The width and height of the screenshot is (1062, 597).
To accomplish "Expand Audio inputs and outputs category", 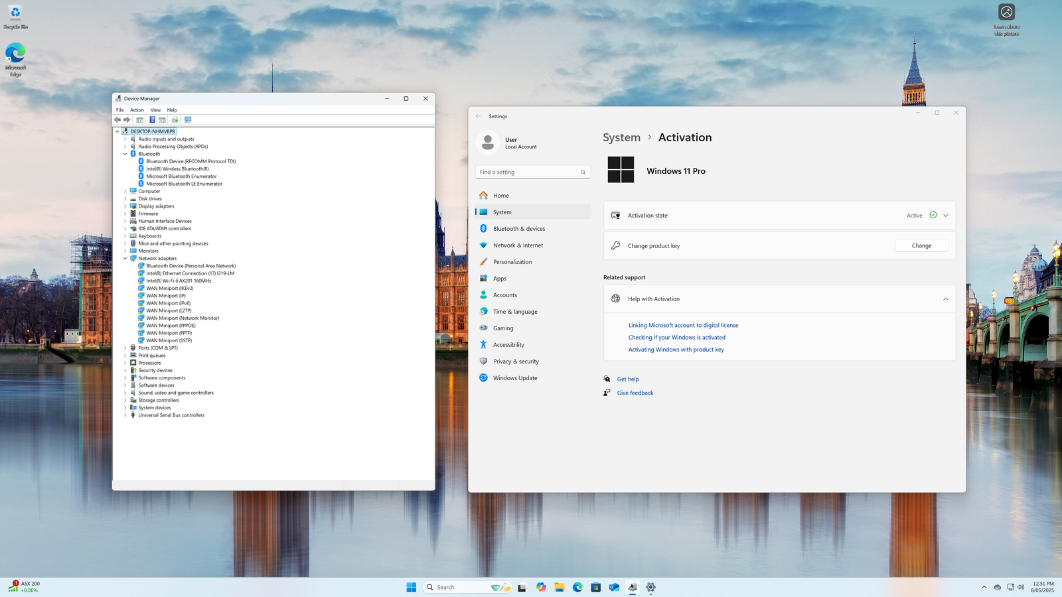I will pos(125,139).
